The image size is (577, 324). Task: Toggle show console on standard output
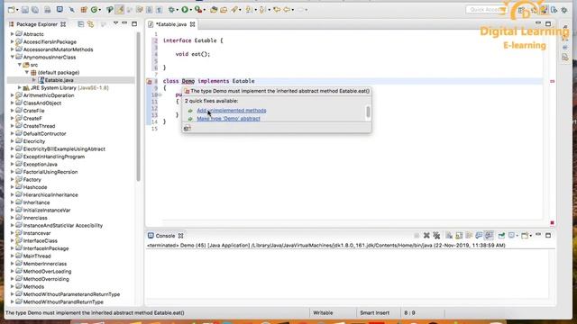tap(479, 236)
